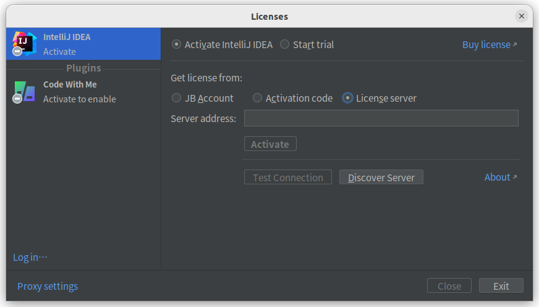Click the Test Connection button
This screenshot has width=539, height=307.
tap(288, 178)
